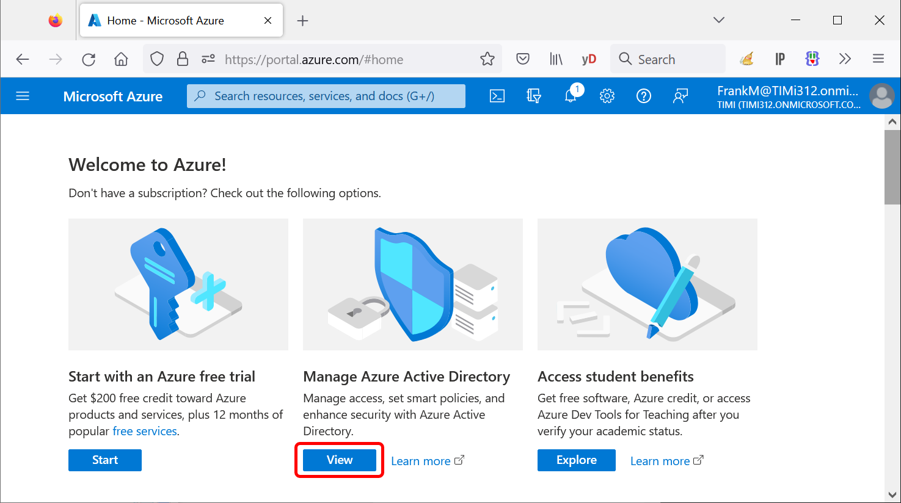Click the yD extension icon

click(x=589, y=59)
